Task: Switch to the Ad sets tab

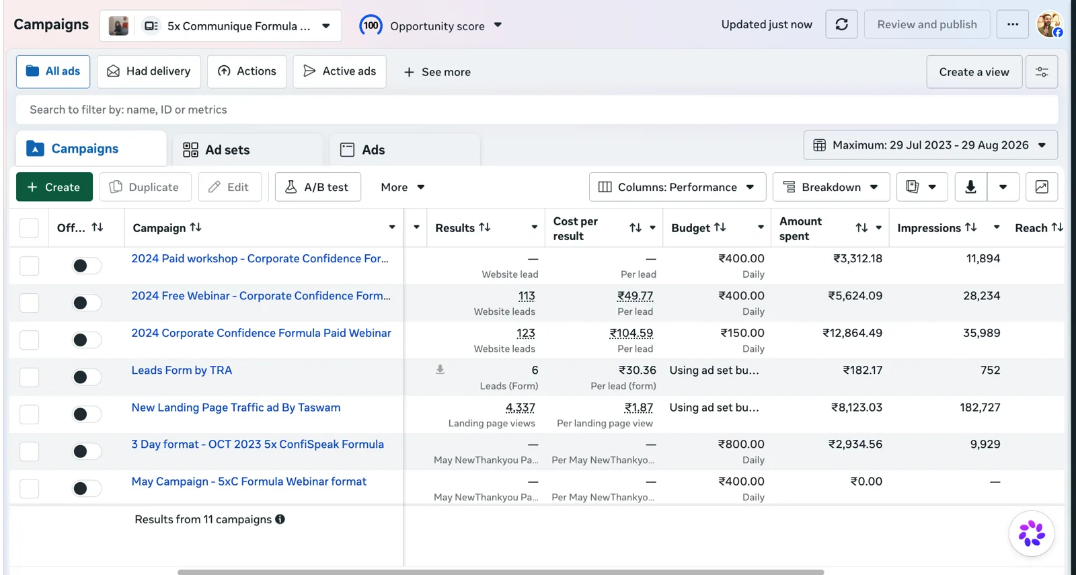Action: click(x=247, y=149)
